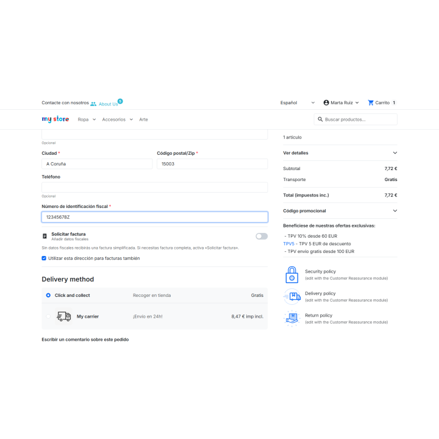Click the Recoger en tienda text
This screenshot has height=439, width=439.
pyautogui.click(x=152, y=295)
